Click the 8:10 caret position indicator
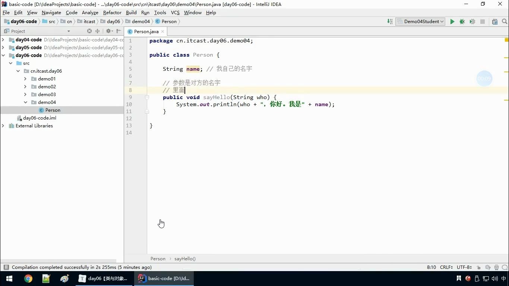 (431, 267)
